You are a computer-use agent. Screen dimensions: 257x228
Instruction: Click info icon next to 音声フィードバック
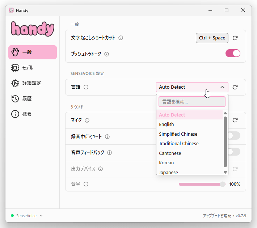(109, 153)
